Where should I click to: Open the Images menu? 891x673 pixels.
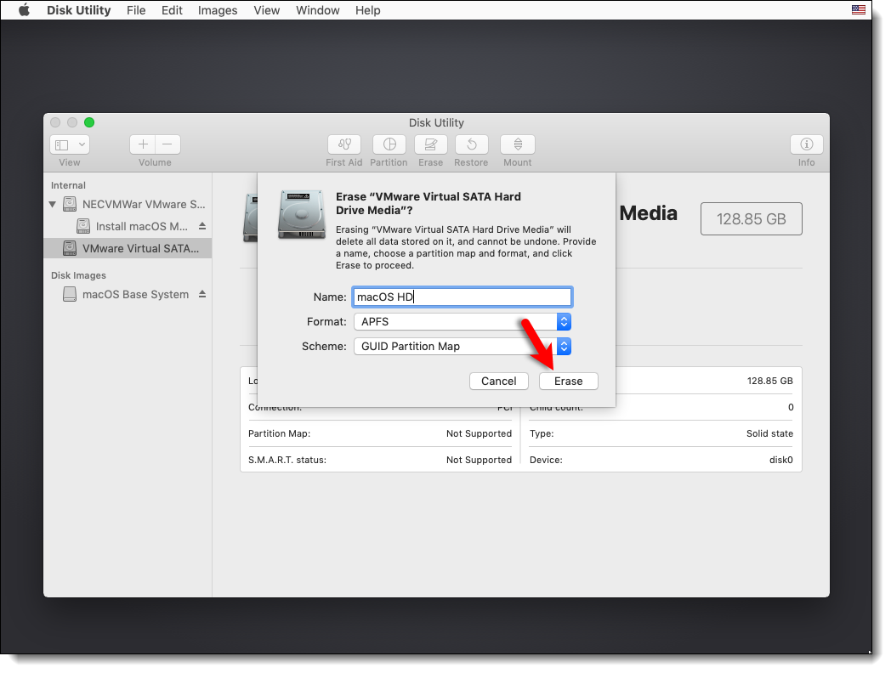218,10
